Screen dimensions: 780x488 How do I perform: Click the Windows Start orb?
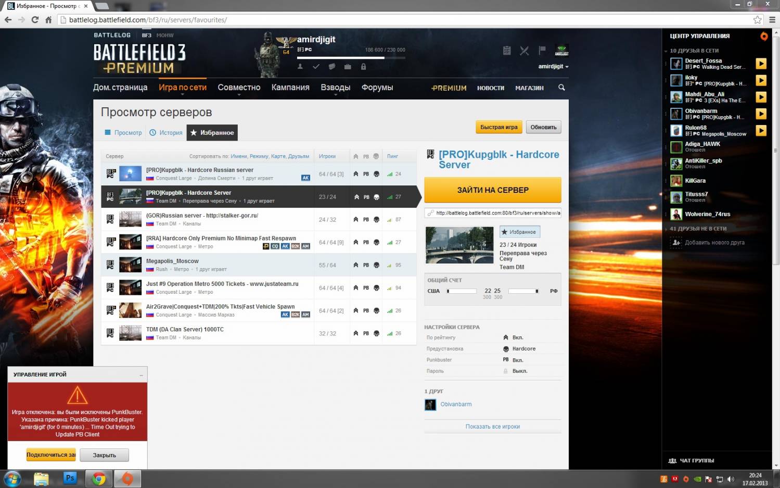[x=12, y=479]
